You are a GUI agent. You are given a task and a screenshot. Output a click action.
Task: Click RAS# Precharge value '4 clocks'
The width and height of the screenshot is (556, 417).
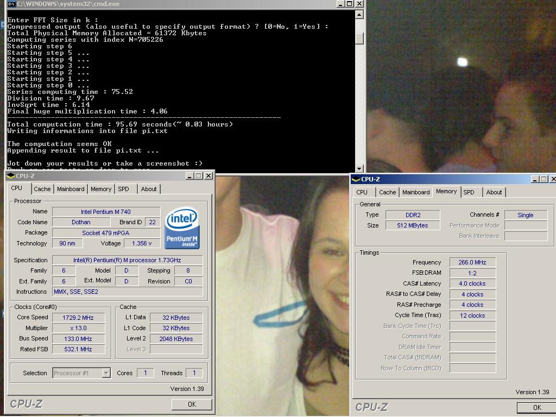pyautogui.click(x=472, y=305)
